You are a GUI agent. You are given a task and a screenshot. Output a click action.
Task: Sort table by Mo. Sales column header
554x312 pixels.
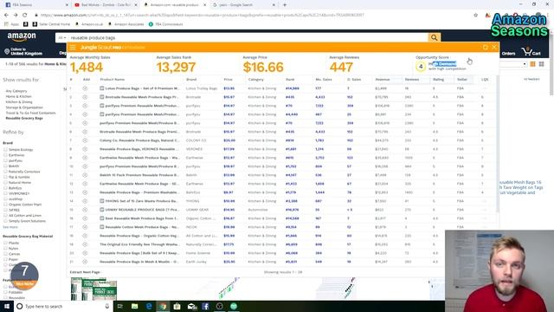323,80
